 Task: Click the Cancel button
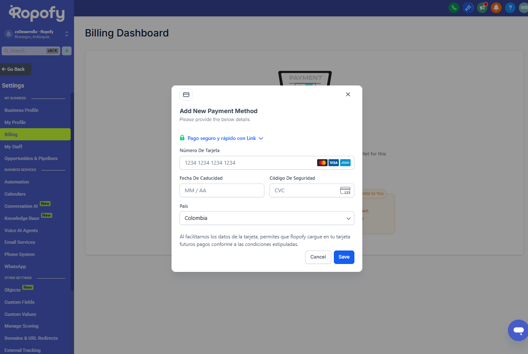(318, 257)
